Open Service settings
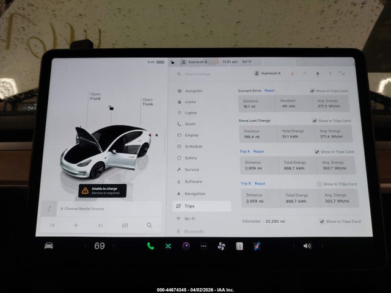 188,170
